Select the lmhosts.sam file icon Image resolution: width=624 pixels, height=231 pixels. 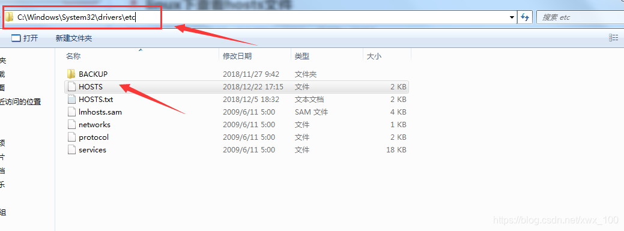pos(71,112)
